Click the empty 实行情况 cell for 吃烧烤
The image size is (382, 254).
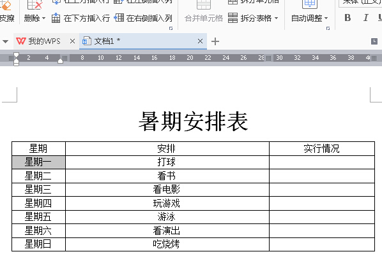click(322, 244)
